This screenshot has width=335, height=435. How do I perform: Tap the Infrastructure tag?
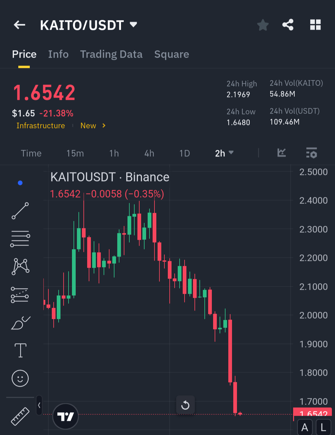[41, 126]
